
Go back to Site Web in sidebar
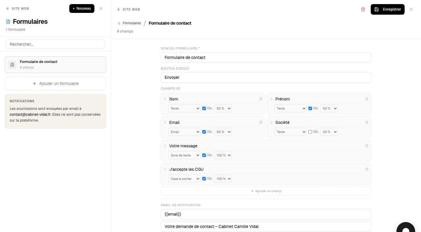18,8
